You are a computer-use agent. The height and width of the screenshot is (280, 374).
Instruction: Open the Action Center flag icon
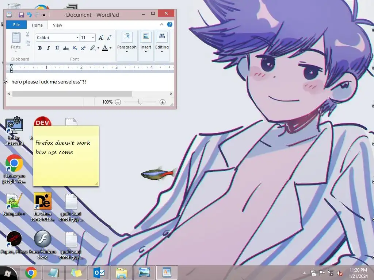322,273
